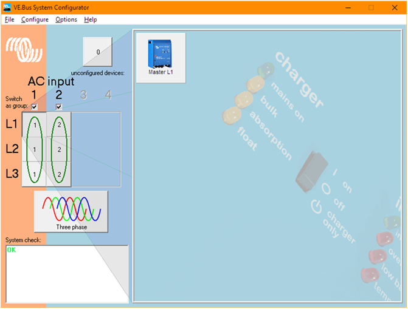Select the L2 cell for AC input 2
408x309 pixels.
(59, 149)
